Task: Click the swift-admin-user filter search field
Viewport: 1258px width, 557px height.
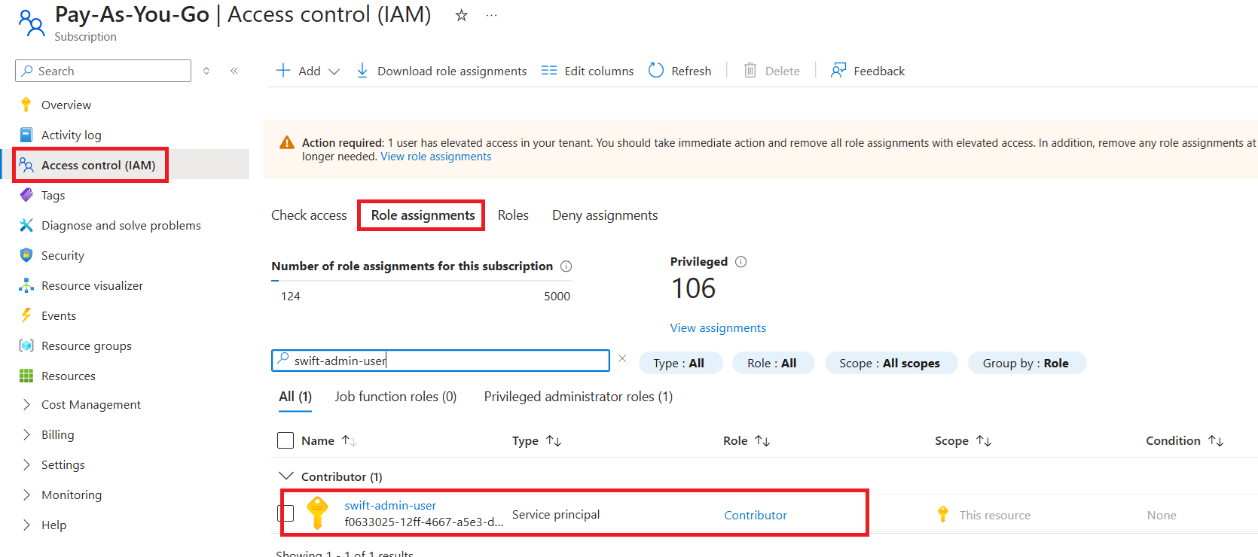Action: (441, 361)
